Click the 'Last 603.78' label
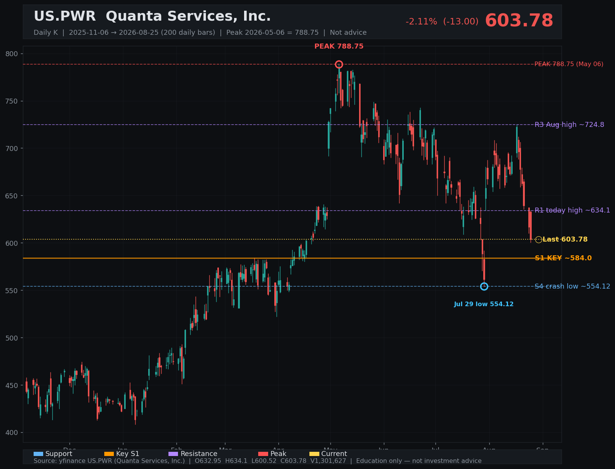Image resolution: width=615 pixels, height=469 pixels. 565,240
